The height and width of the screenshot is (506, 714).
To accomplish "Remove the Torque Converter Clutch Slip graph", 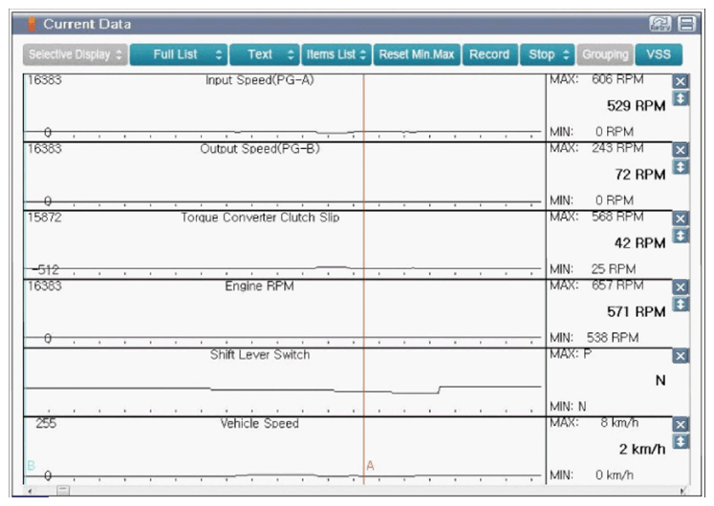I will click(681, 219).
